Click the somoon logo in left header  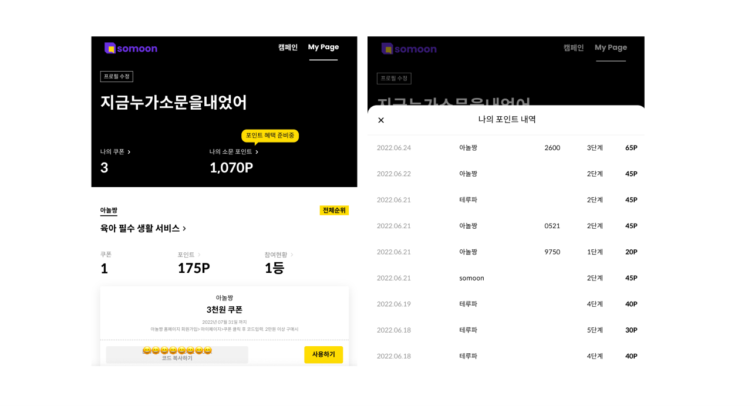pyautogui.click(x=130, y=48)
